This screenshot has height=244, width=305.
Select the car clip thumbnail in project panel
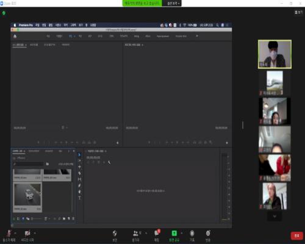pyautogui.click(x=27, y=195)
